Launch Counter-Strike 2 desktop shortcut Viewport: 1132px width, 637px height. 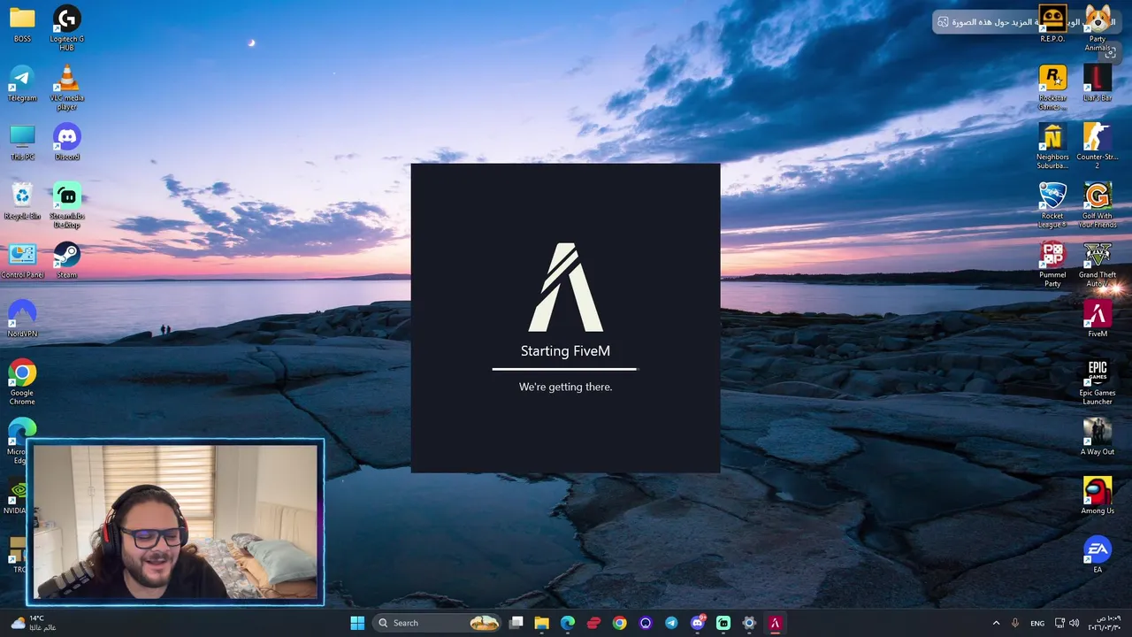click(x=1098, y=146)
